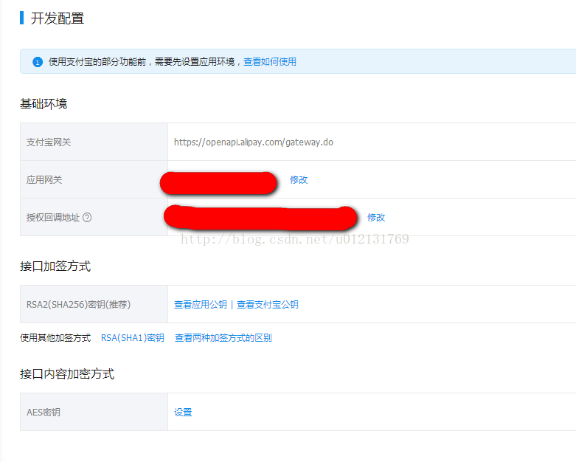Click the 使用其他加签方式 text
Image resolution: width=576 pixels, height=462 pixels.
55,338
